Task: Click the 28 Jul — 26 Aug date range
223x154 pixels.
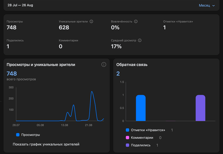Action: pyautogui.click(x=20, y=5)
